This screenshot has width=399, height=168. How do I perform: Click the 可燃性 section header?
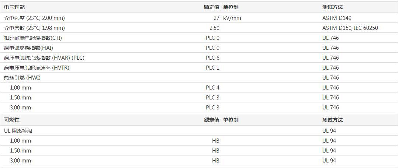click(x=12, y=120)
